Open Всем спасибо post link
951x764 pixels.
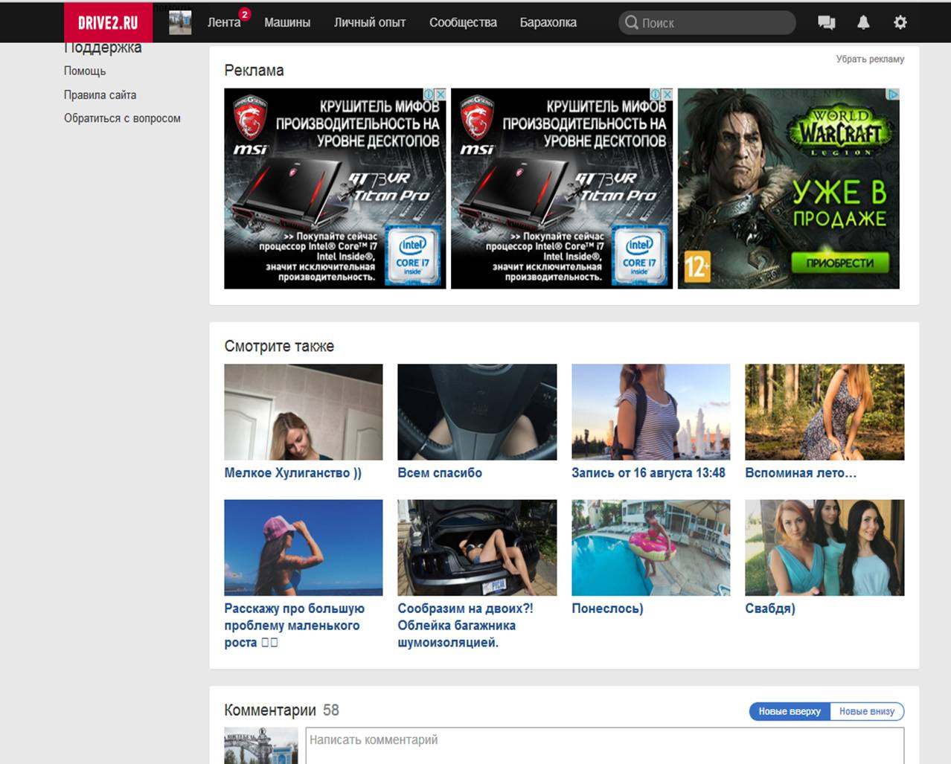tap(440, 473)
